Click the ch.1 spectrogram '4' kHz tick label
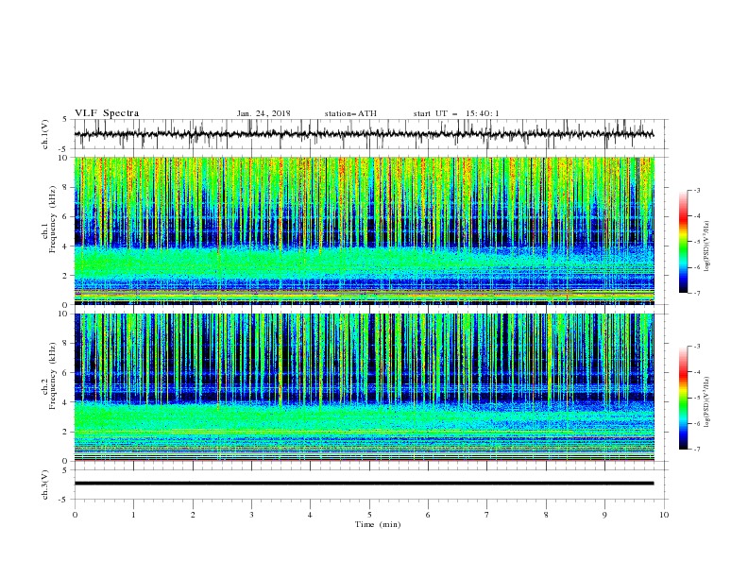Screen dimensions: 748x578 tap(67, 246)
